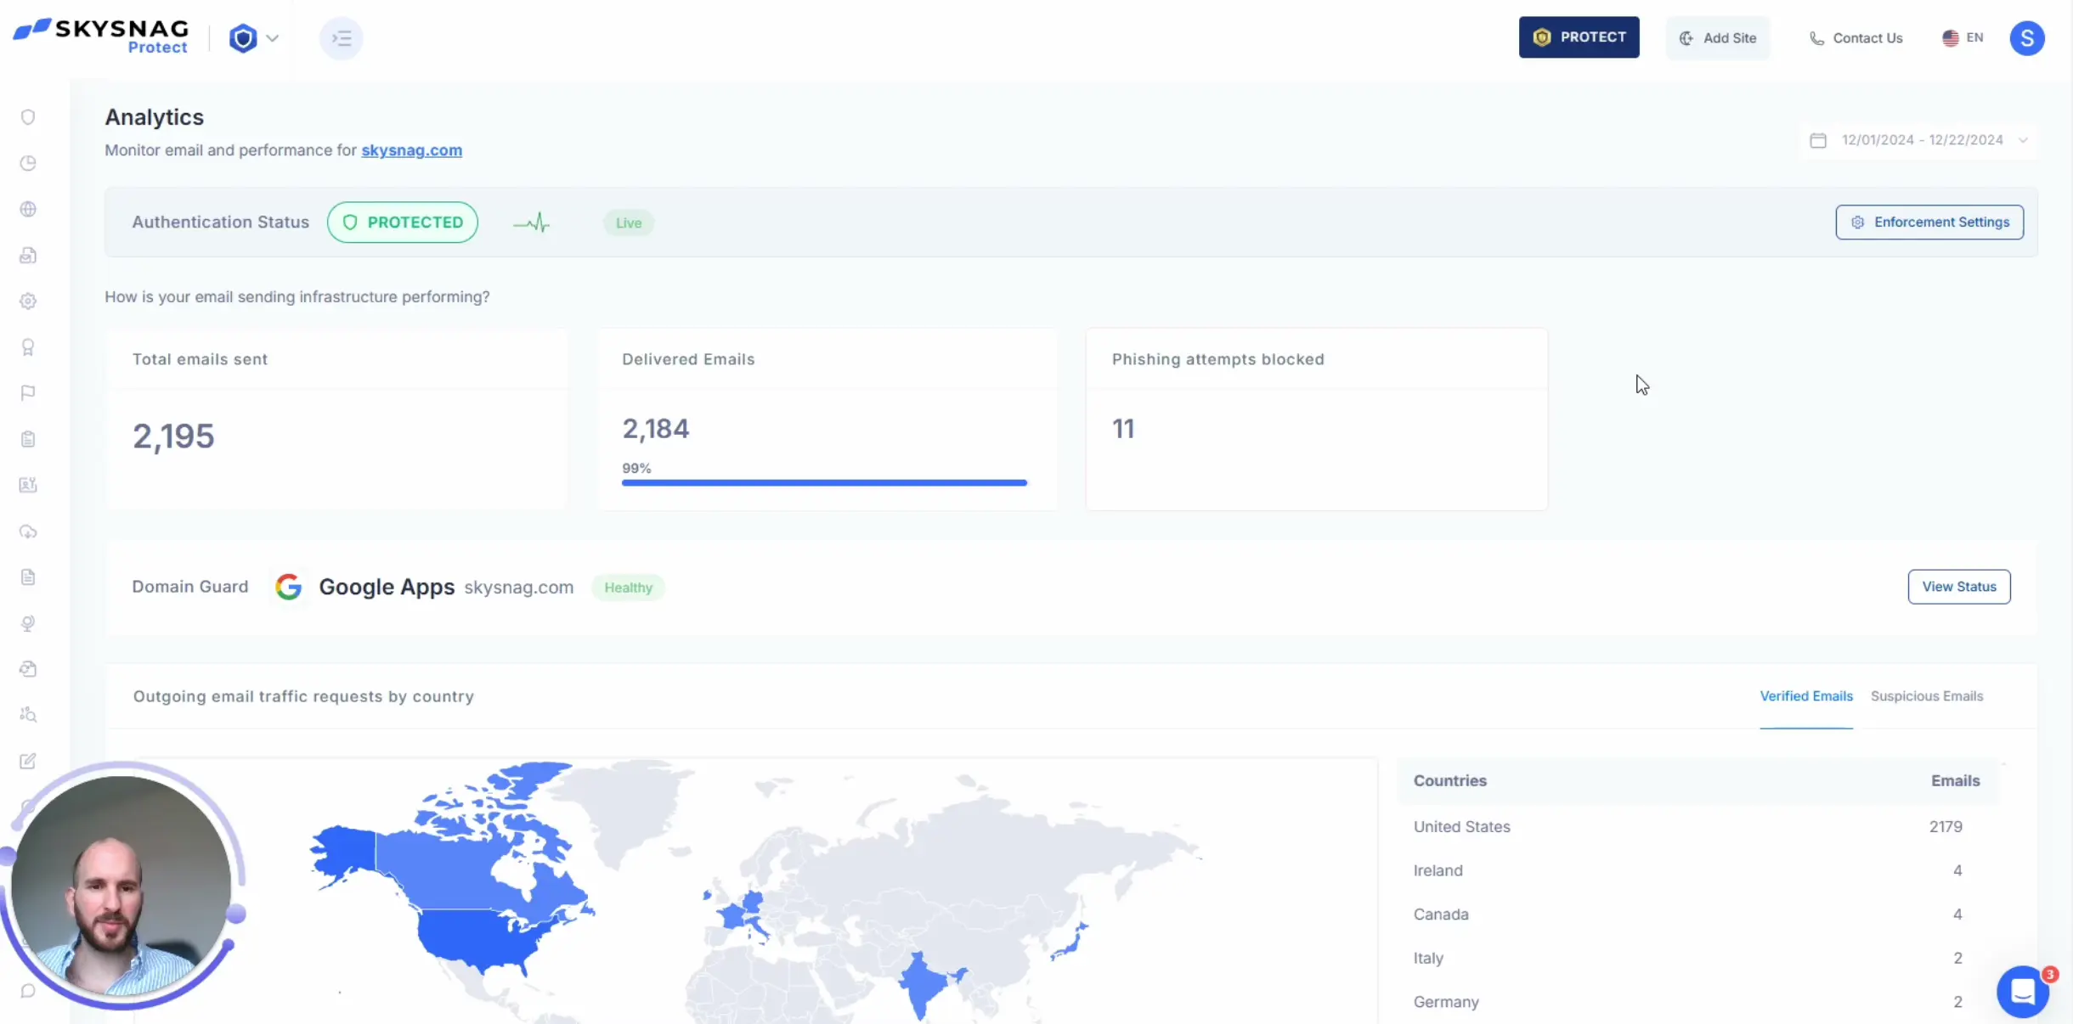This screenshot has width=2073, height=1024.
Task: Toggle the Verified Emails tab view
Action: pos(1805,695)
